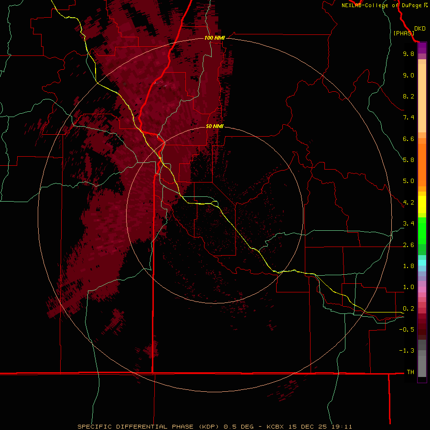Pick the cyan band on the color bar

422,262
